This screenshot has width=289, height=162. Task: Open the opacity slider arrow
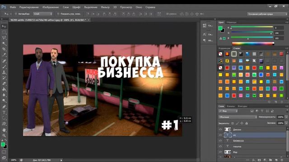click(x=286, y=117)
